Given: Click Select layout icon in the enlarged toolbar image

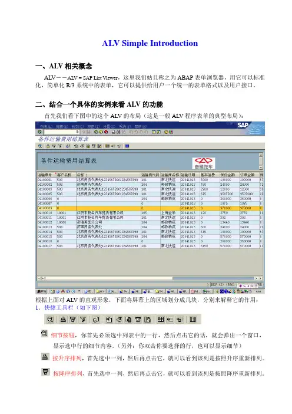Looking at the screenshot, I should (x=170, y=320).
